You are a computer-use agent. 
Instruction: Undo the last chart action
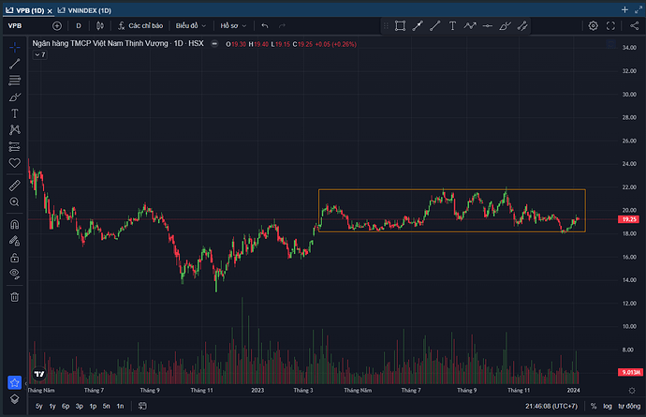click(x=251, y=26)
